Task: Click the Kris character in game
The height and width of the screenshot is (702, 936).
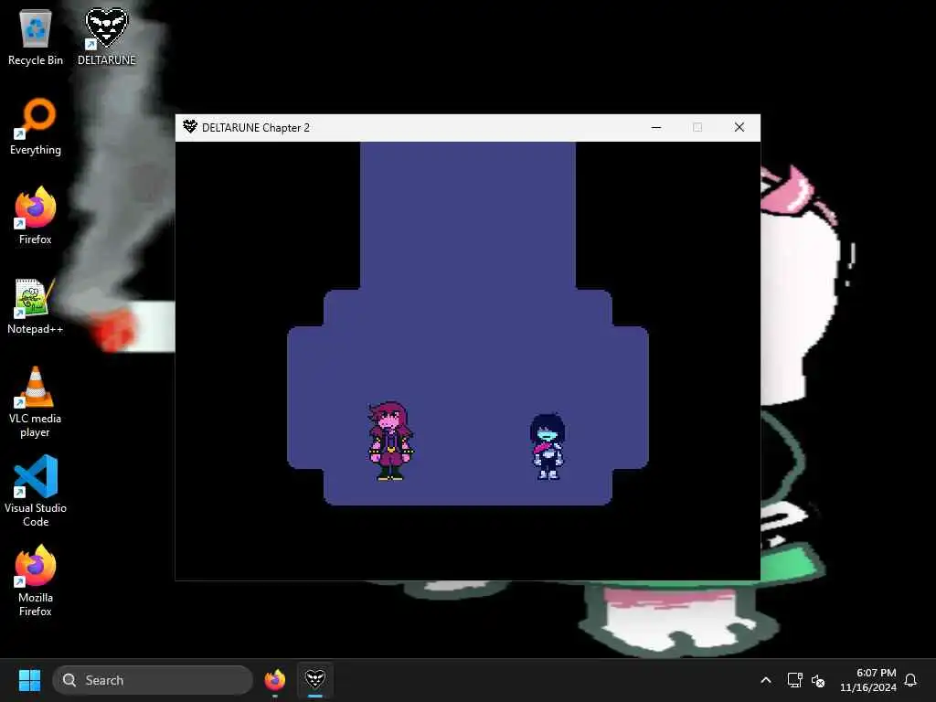Action: (x=547, y=446)
